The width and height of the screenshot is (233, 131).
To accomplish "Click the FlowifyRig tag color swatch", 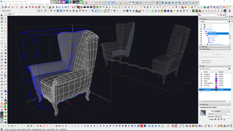I will [x=216, y=79].
